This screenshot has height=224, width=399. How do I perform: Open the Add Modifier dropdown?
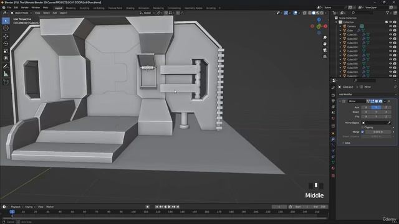tap(367, 95)
